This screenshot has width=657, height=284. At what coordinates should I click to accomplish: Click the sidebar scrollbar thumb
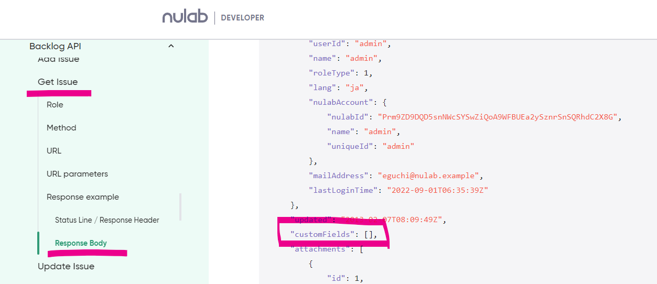(180, 207)
